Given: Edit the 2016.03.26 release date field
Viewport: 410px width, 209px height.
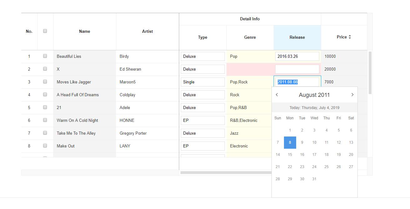Looking at the screenshot, I should point(297,57).
